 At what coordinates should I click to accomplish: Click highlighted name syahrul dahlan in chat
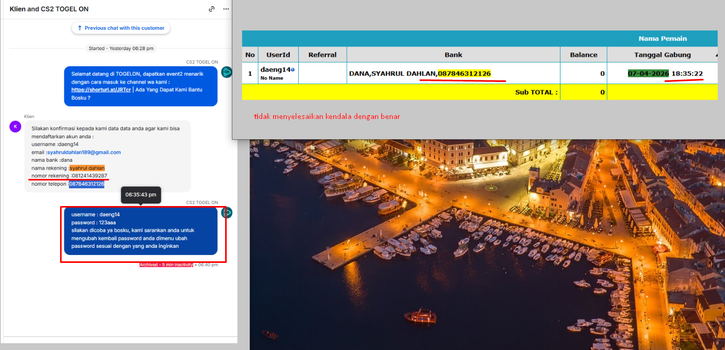coord(87,168)
